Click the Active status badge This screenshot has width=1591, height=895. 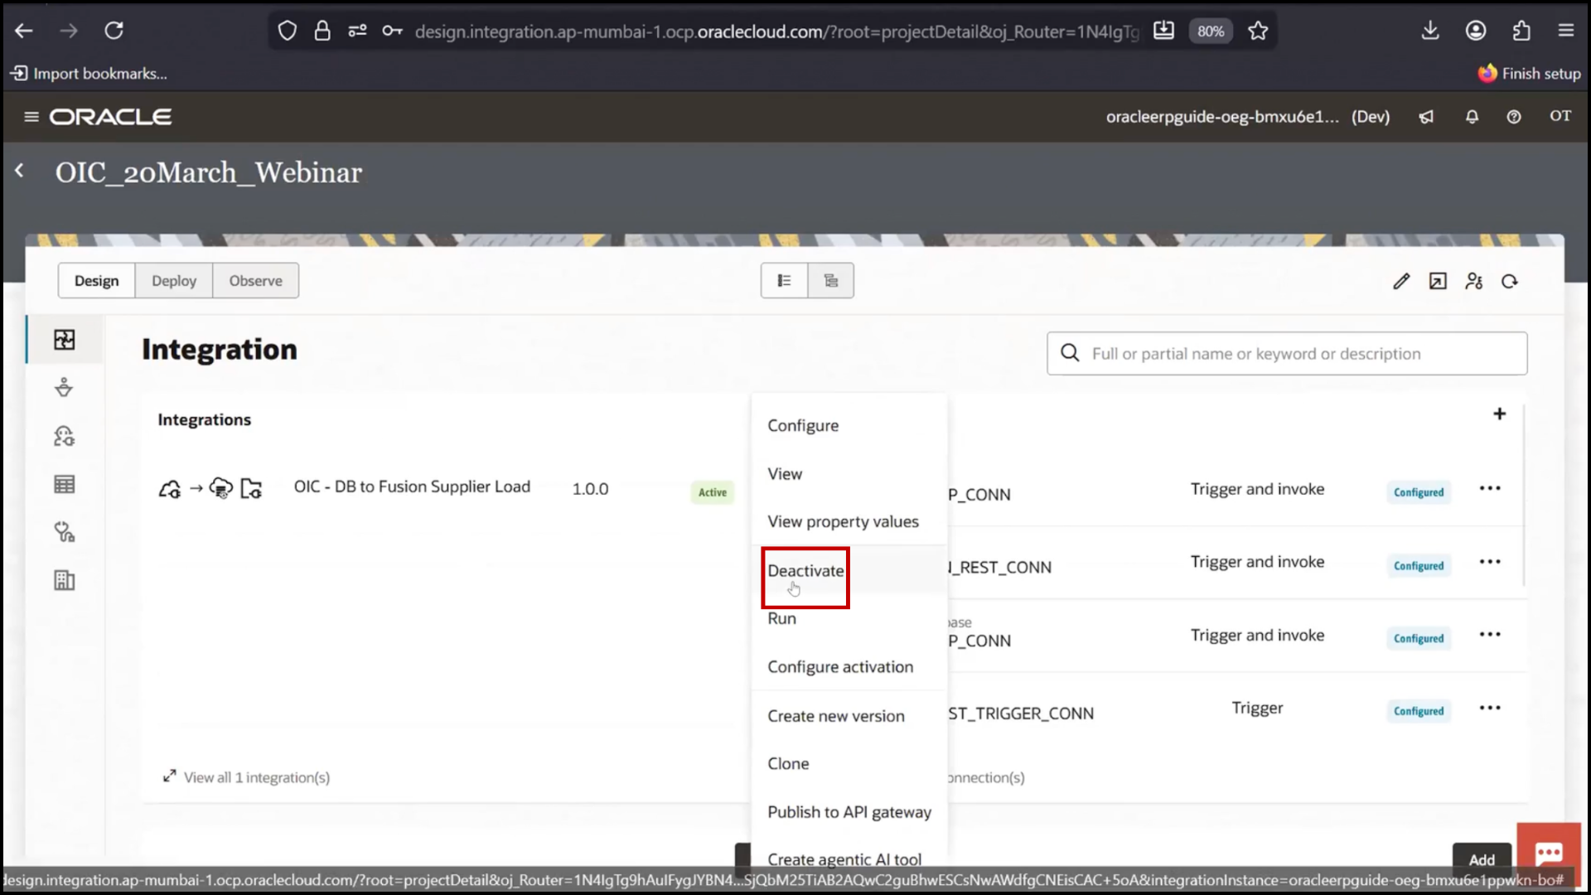(713, 492)
